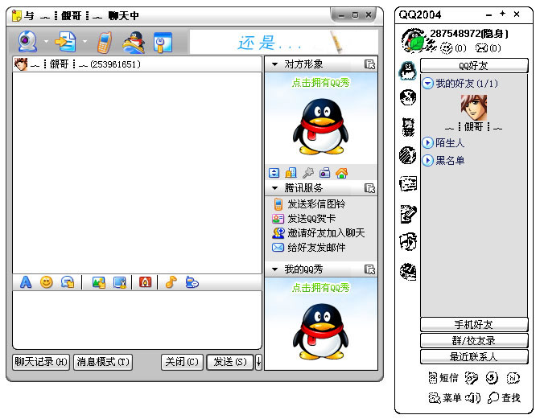The width and height of the screenshot is (540, 419).
Task: Open send options arrow beside 发送
Action: pos(258,362)
